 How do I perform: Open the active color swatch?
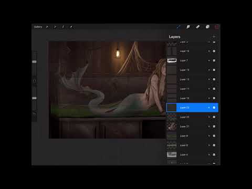coord(217,27)
